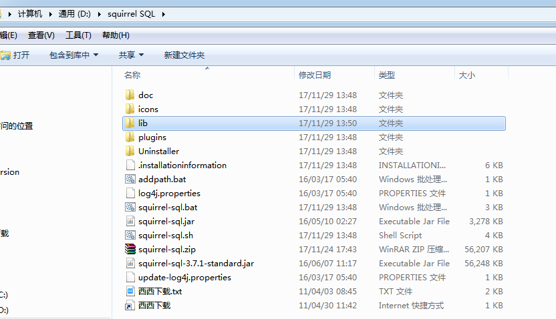The height and width of the screenshot is (319, 556).
Task: Click the 西西下载 internet shortcut icon
Action: 130,305
